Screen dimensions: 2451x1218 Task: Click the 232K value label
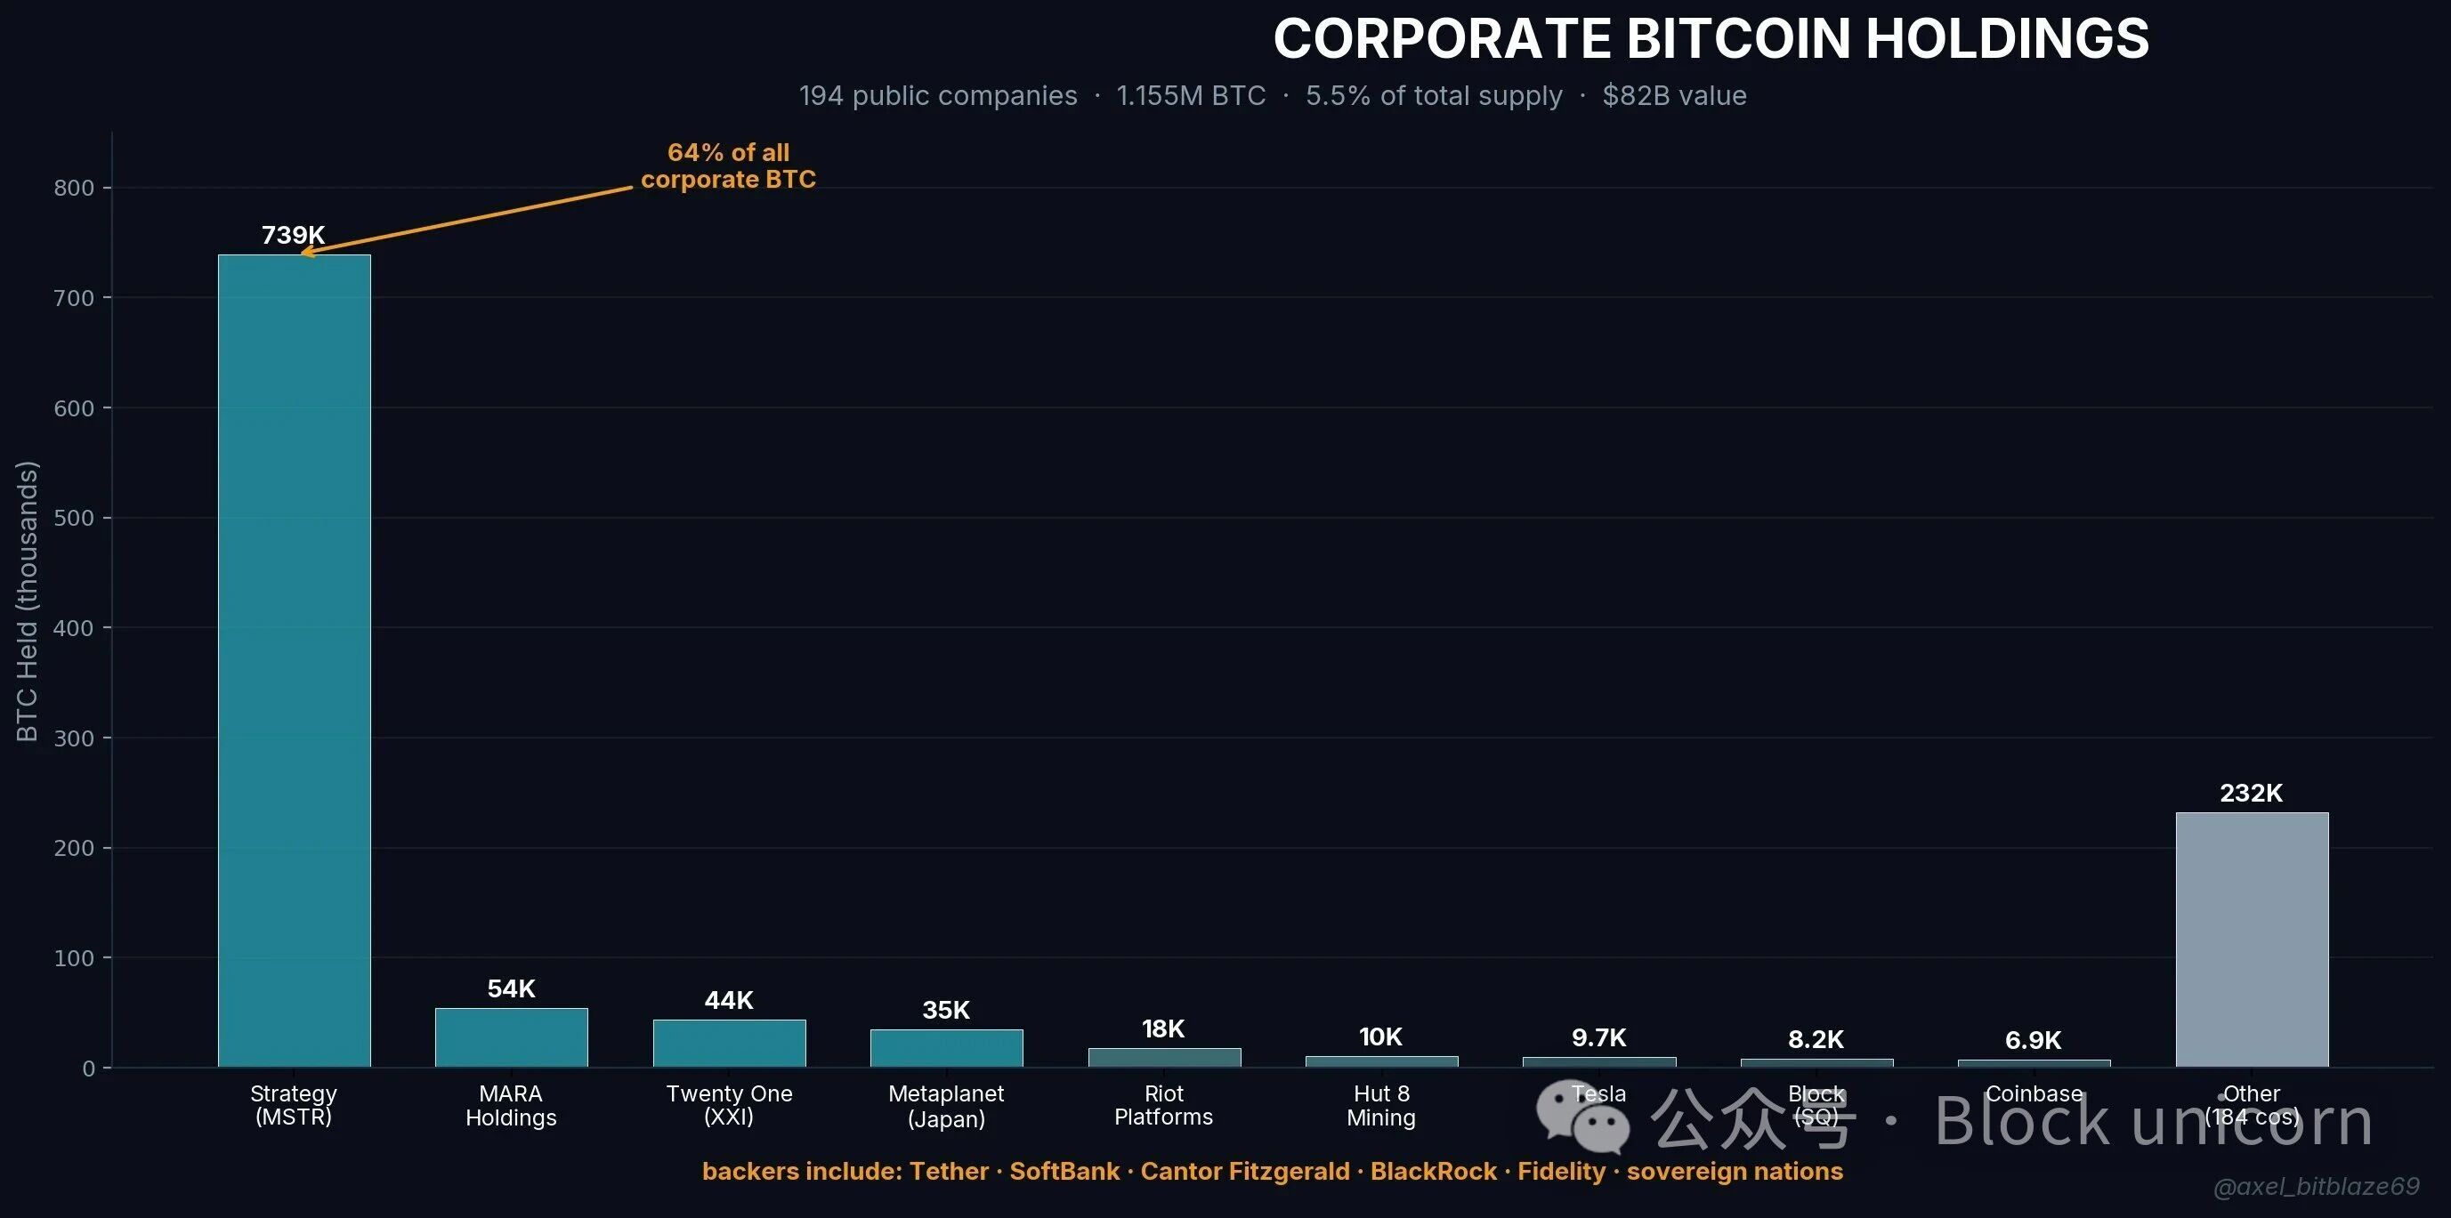2250,793
